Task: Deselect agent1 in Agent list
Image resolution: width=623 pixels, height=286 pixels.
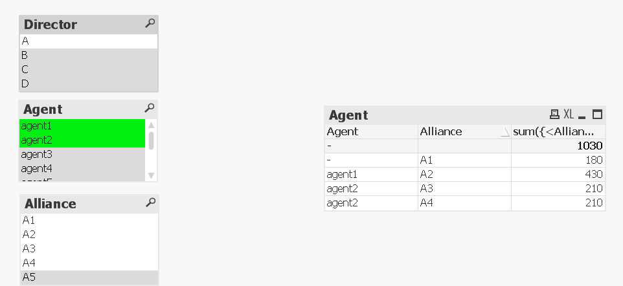Action: pos(82,126)
